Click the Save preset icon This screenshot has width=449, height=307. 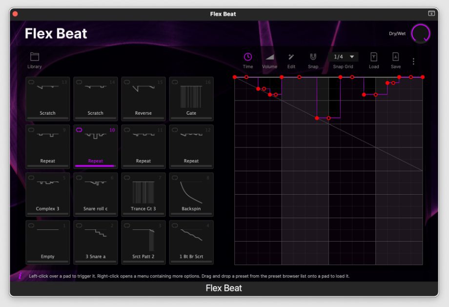coord(395,57)
